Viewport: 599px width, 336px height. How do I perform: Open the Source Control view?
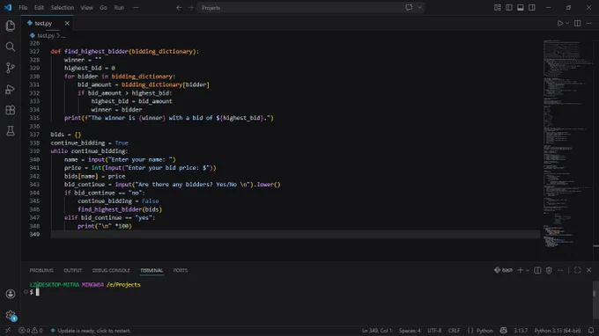(x=11, y=68)
